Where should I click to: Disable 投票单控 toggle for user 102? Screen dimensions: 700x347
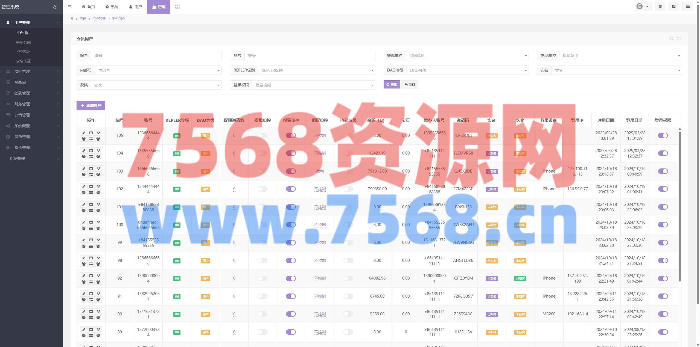click(291, 189)
